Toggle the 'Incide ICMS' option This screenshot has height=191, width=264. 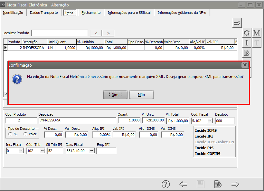pyautogui.click(x=206, y=130)
